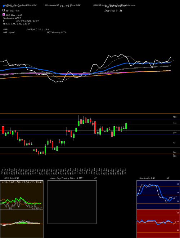This screenshot has height=238, width=180.
Task: Open the MACD histogram panel
Action: coord(22,224)
